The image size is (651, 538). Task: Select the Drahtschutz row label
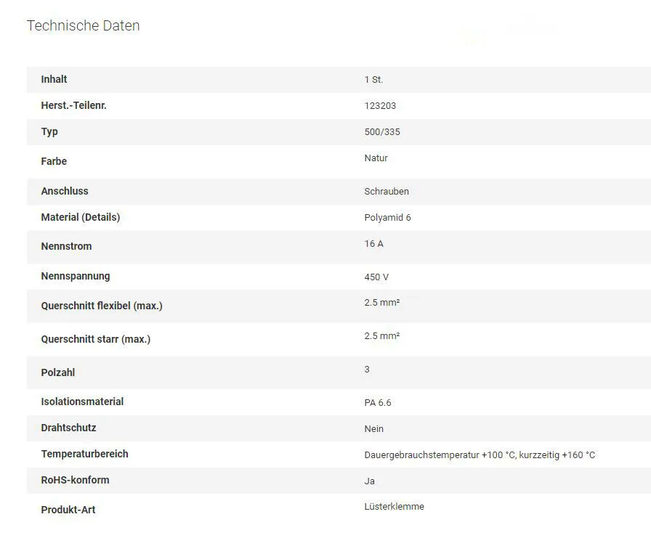coord(68,428)
